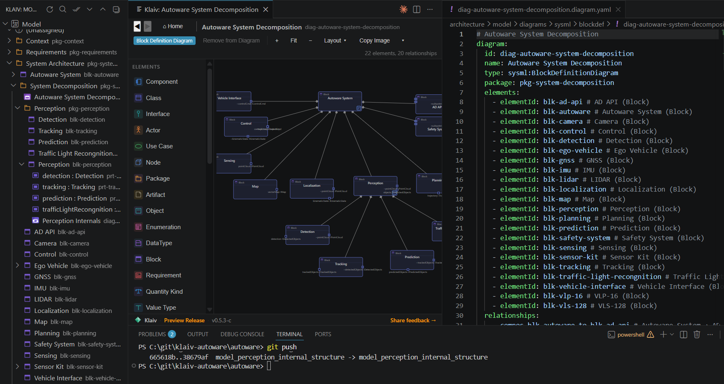
Task: Open Perception Internals diagram item
Action: (76, 221)
